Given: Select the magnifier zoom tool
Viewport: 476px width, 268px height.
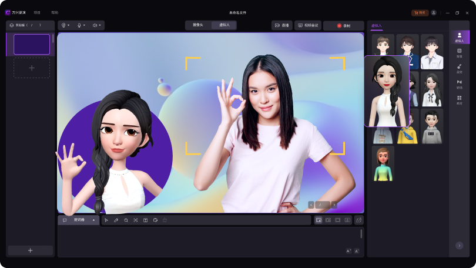Looking at the screenshot, I should pyautogui.click(x=126, y=220).
